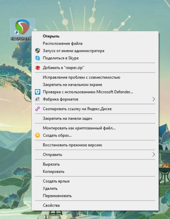Screen dimensions: 170x219
Task: Click the purple Yandex.Disk link icon
Action: pos(37,109)
